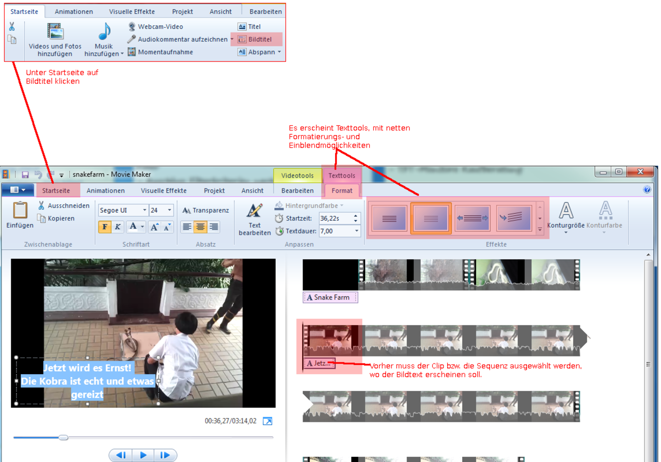Select the Jetz... caption on timeline
The width and height of the screenshot is (661, 462).
pos(319,363)
